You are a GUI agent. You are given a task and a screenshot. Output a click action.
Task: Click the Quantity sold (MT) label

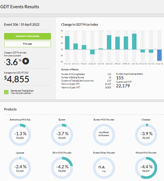point(124,82)
